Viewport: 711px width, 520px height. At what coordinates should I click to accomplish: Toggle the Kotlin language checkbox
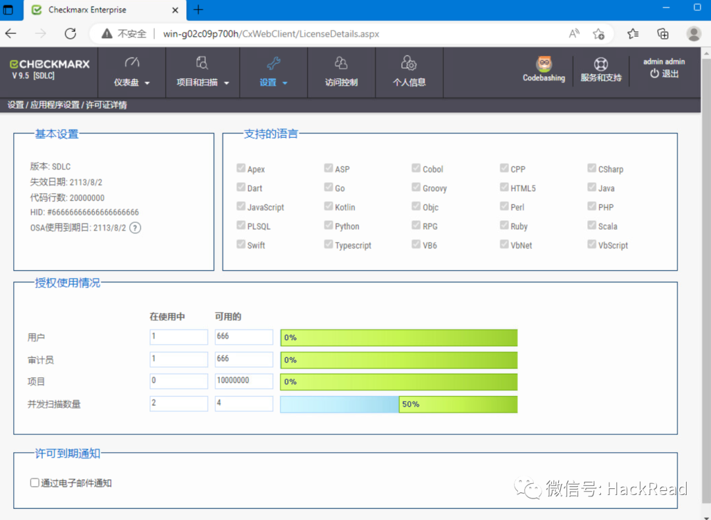(329, 206)
